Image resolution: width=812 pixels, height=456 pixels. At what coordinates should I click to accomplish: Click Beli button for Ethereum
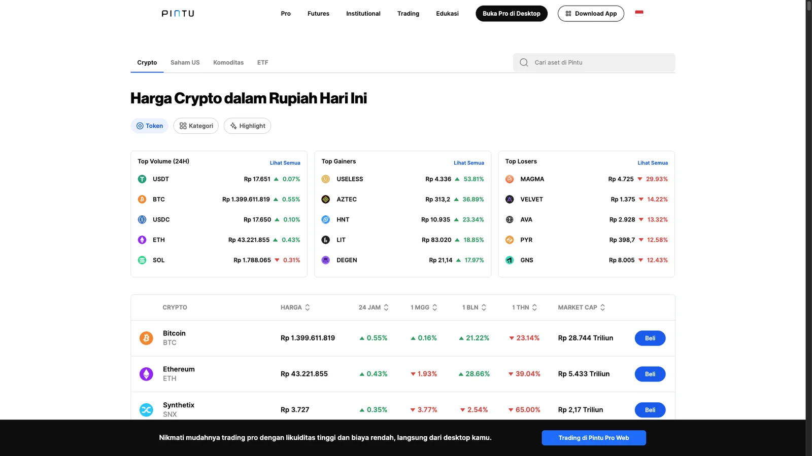[x=650, y=374]
